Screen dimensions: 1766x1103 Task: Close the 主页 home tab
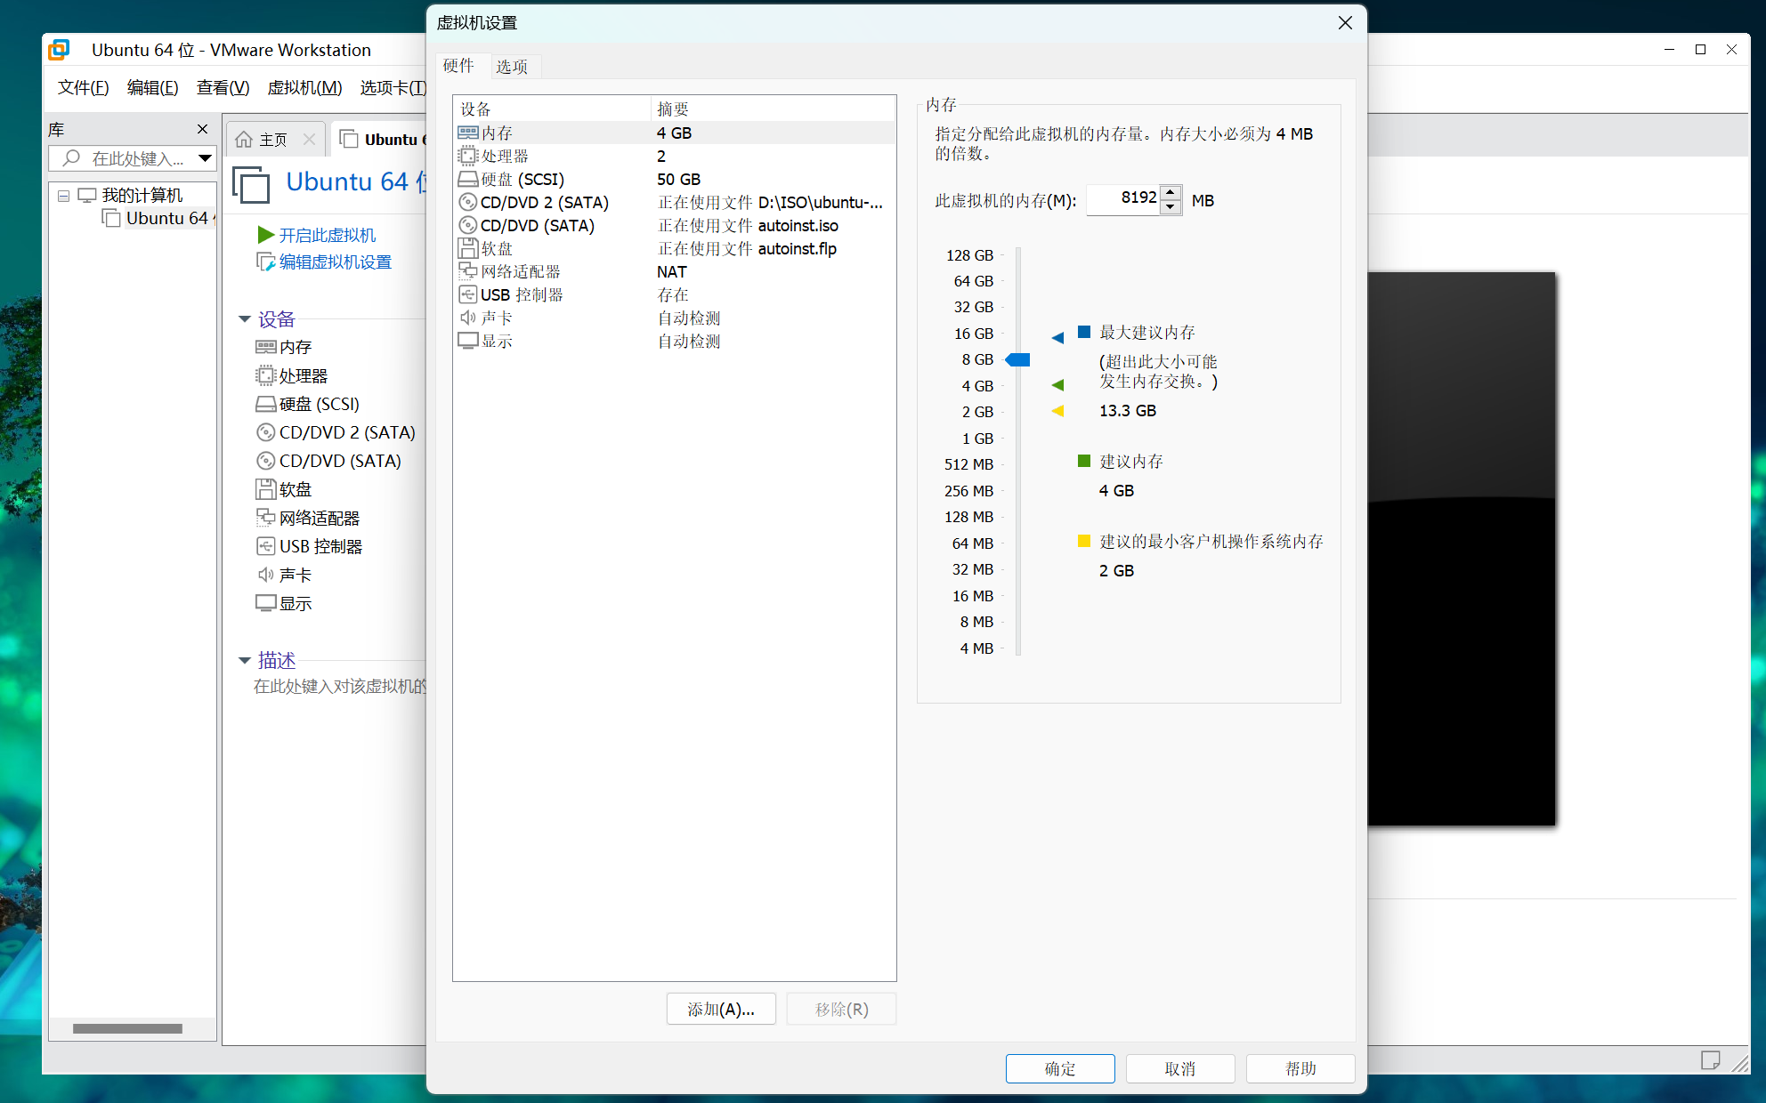(309, 140)
